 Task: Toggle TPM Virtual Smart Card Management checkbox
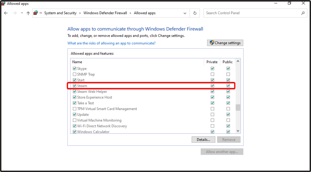[x=75, y=109]
